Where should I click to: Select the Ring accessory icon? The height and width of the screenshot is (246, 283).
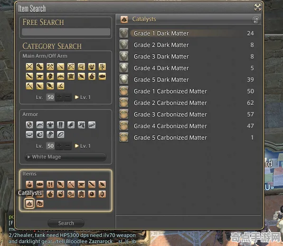pos(61,134)
